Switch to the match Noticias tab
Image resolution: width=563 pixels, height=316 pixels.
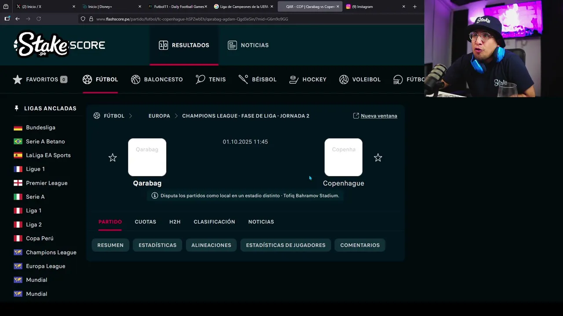coord(261,222)
